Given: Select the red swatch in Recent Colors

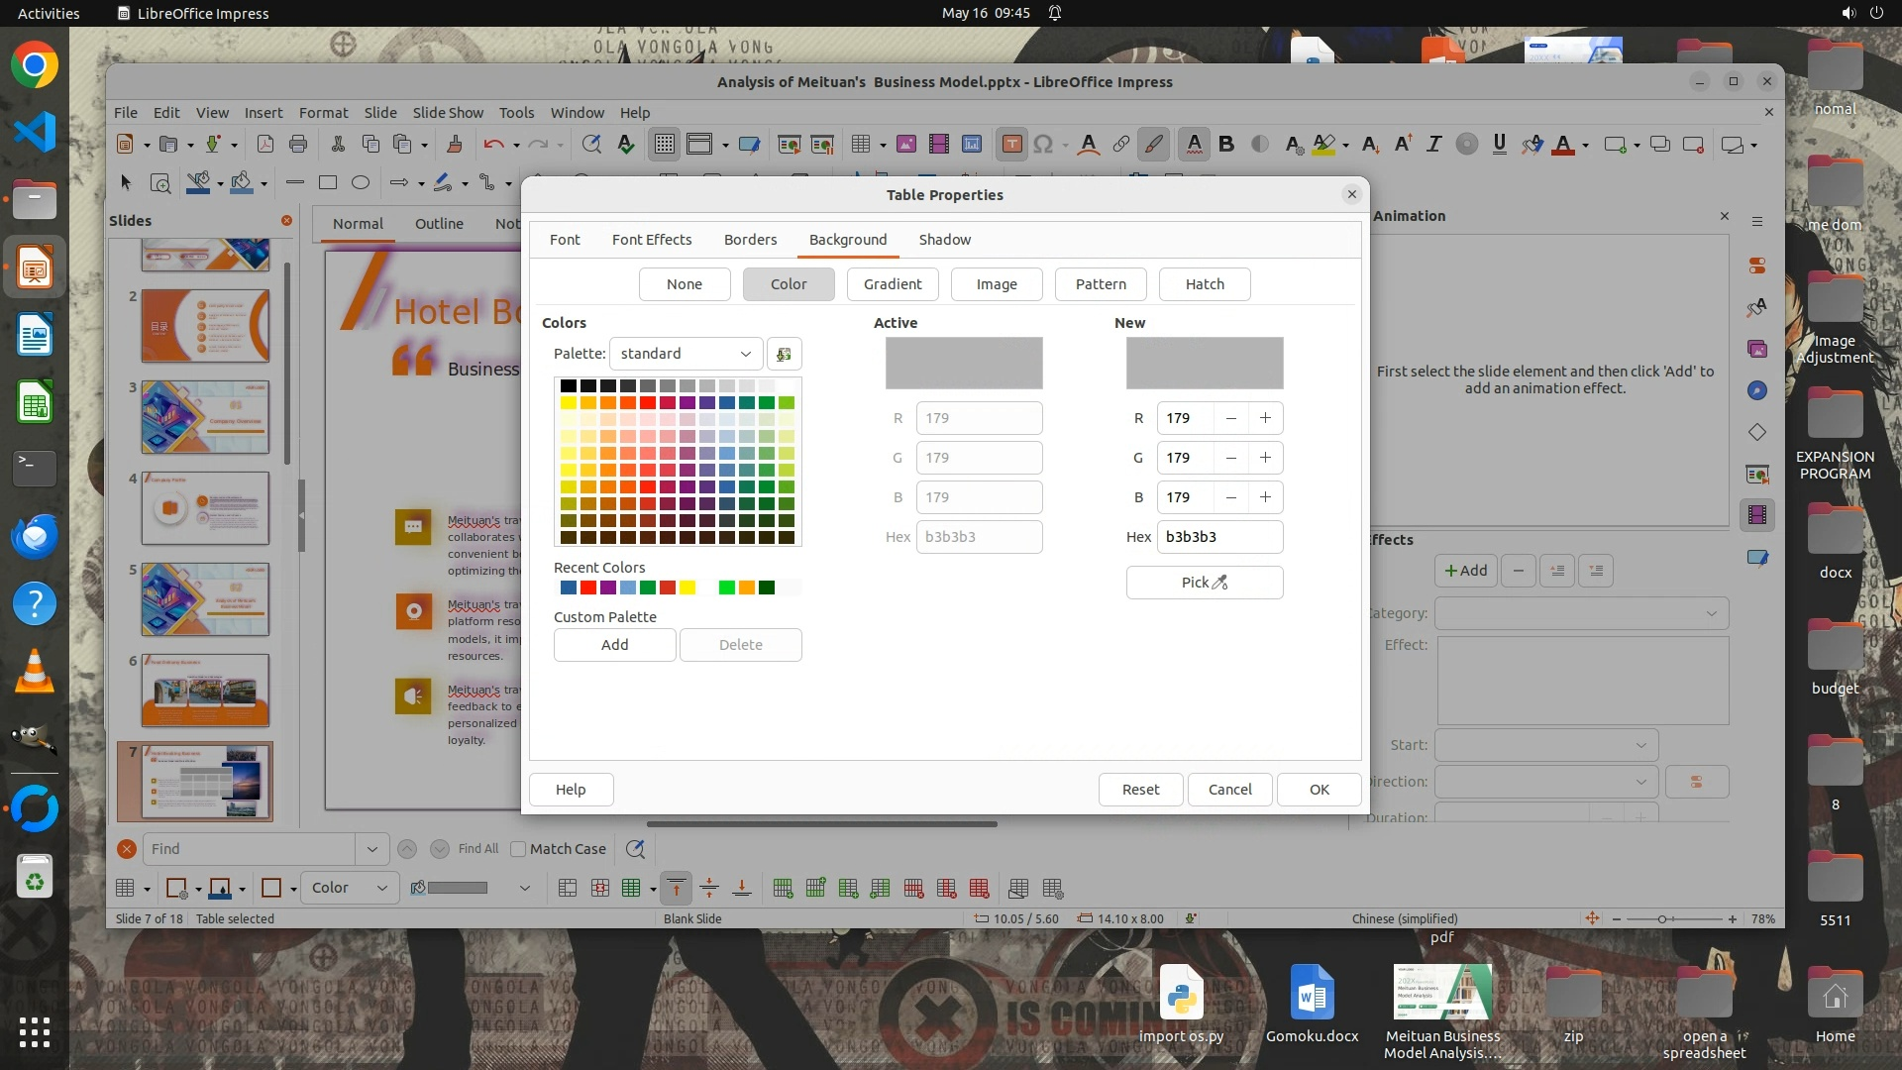Looking at the screenshot, I should [588, 588].
